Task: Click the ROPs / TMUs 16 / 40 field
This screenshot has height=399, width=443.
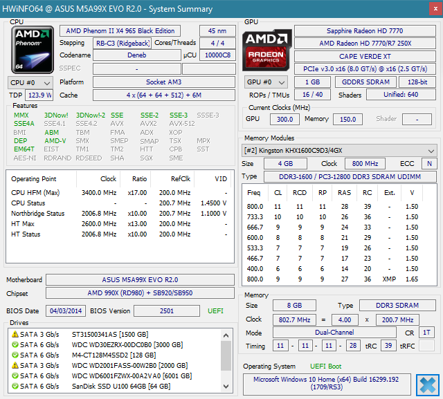Action: click(x=312, y=95)
